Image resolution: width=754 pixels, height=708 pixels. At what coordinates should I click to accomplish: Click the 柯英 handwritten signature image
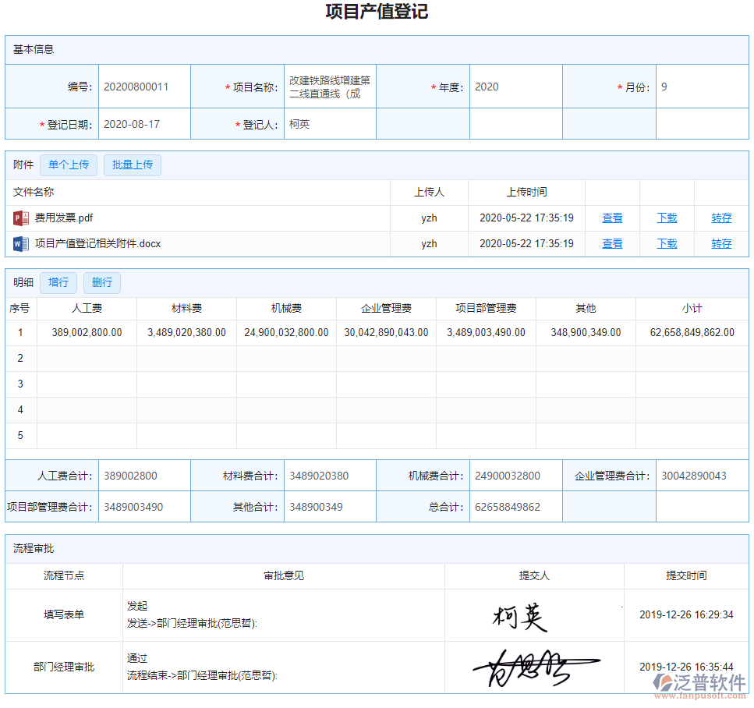click(x=520, y=616)
